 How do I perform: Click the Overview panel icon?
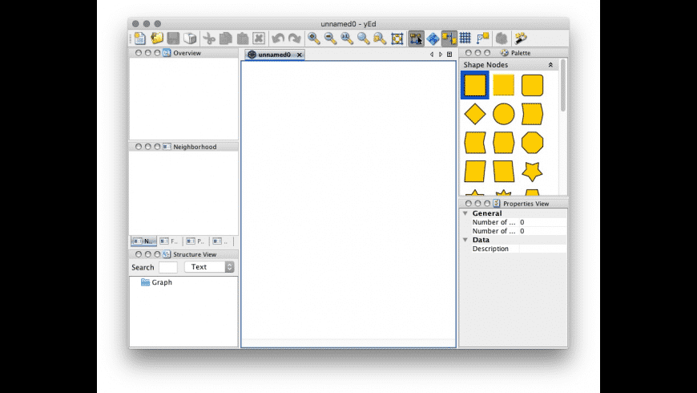pos(167,53)
